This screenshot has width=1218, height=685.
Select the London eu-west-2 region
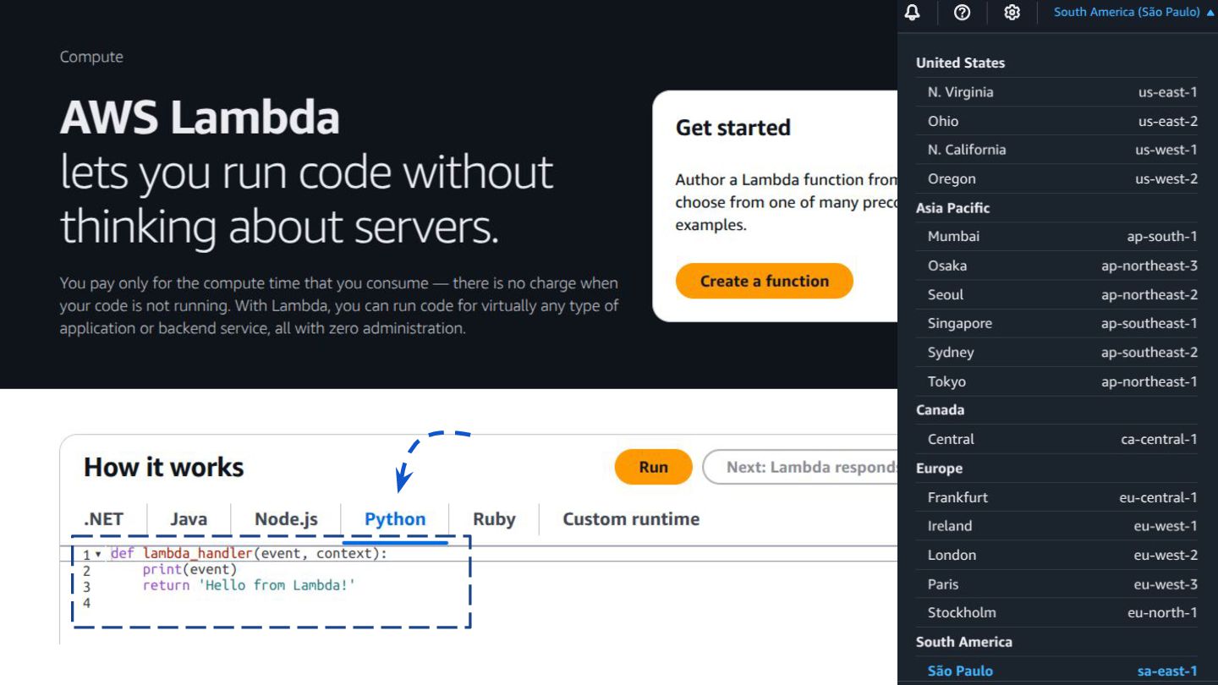(x=1056, y=555)
